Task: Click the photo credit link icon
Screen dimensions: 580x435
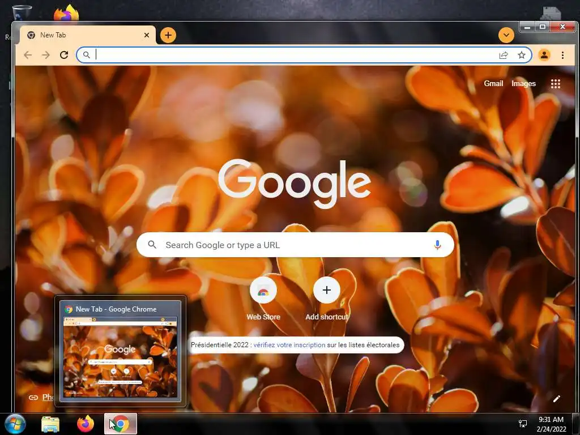Action: 33,398
